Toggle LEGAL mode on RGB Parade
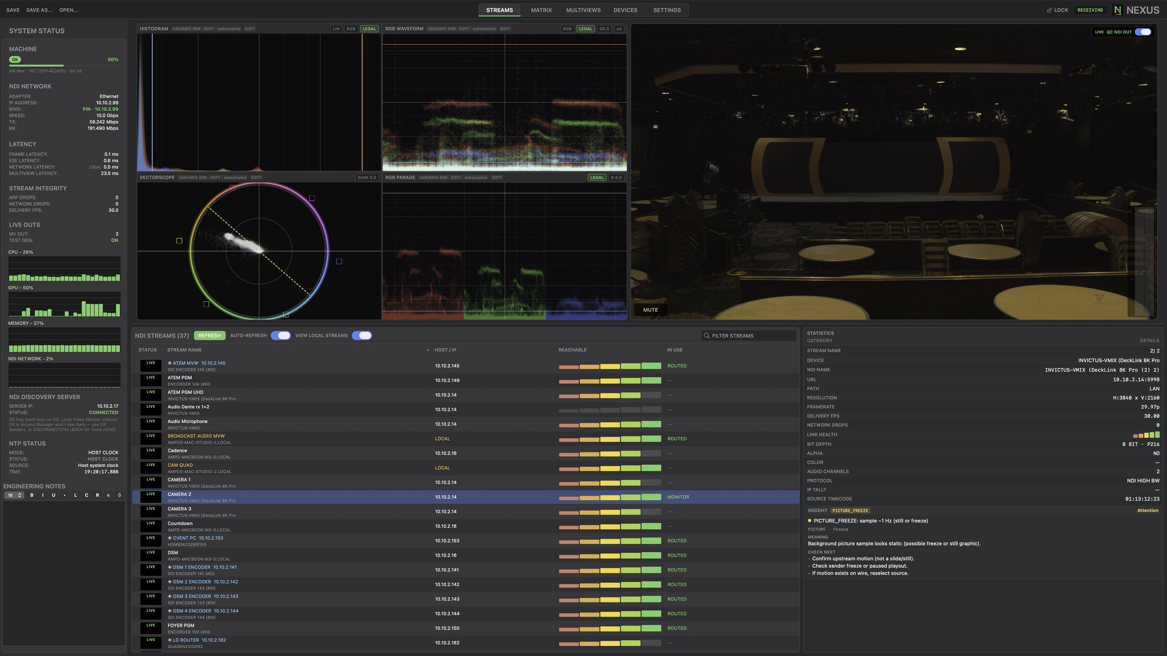Image resolution: width=1167 pixels, height=656 pixels. [597, 178]
